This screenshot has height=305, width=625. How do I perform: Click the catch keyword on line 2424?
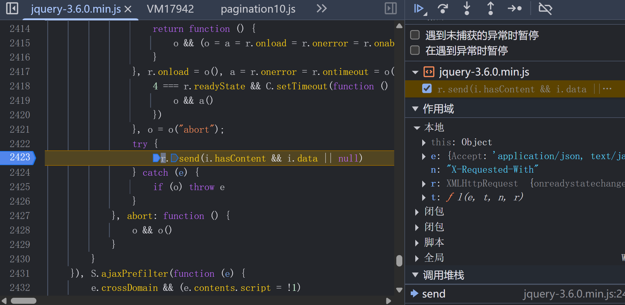tap(155, 173)
